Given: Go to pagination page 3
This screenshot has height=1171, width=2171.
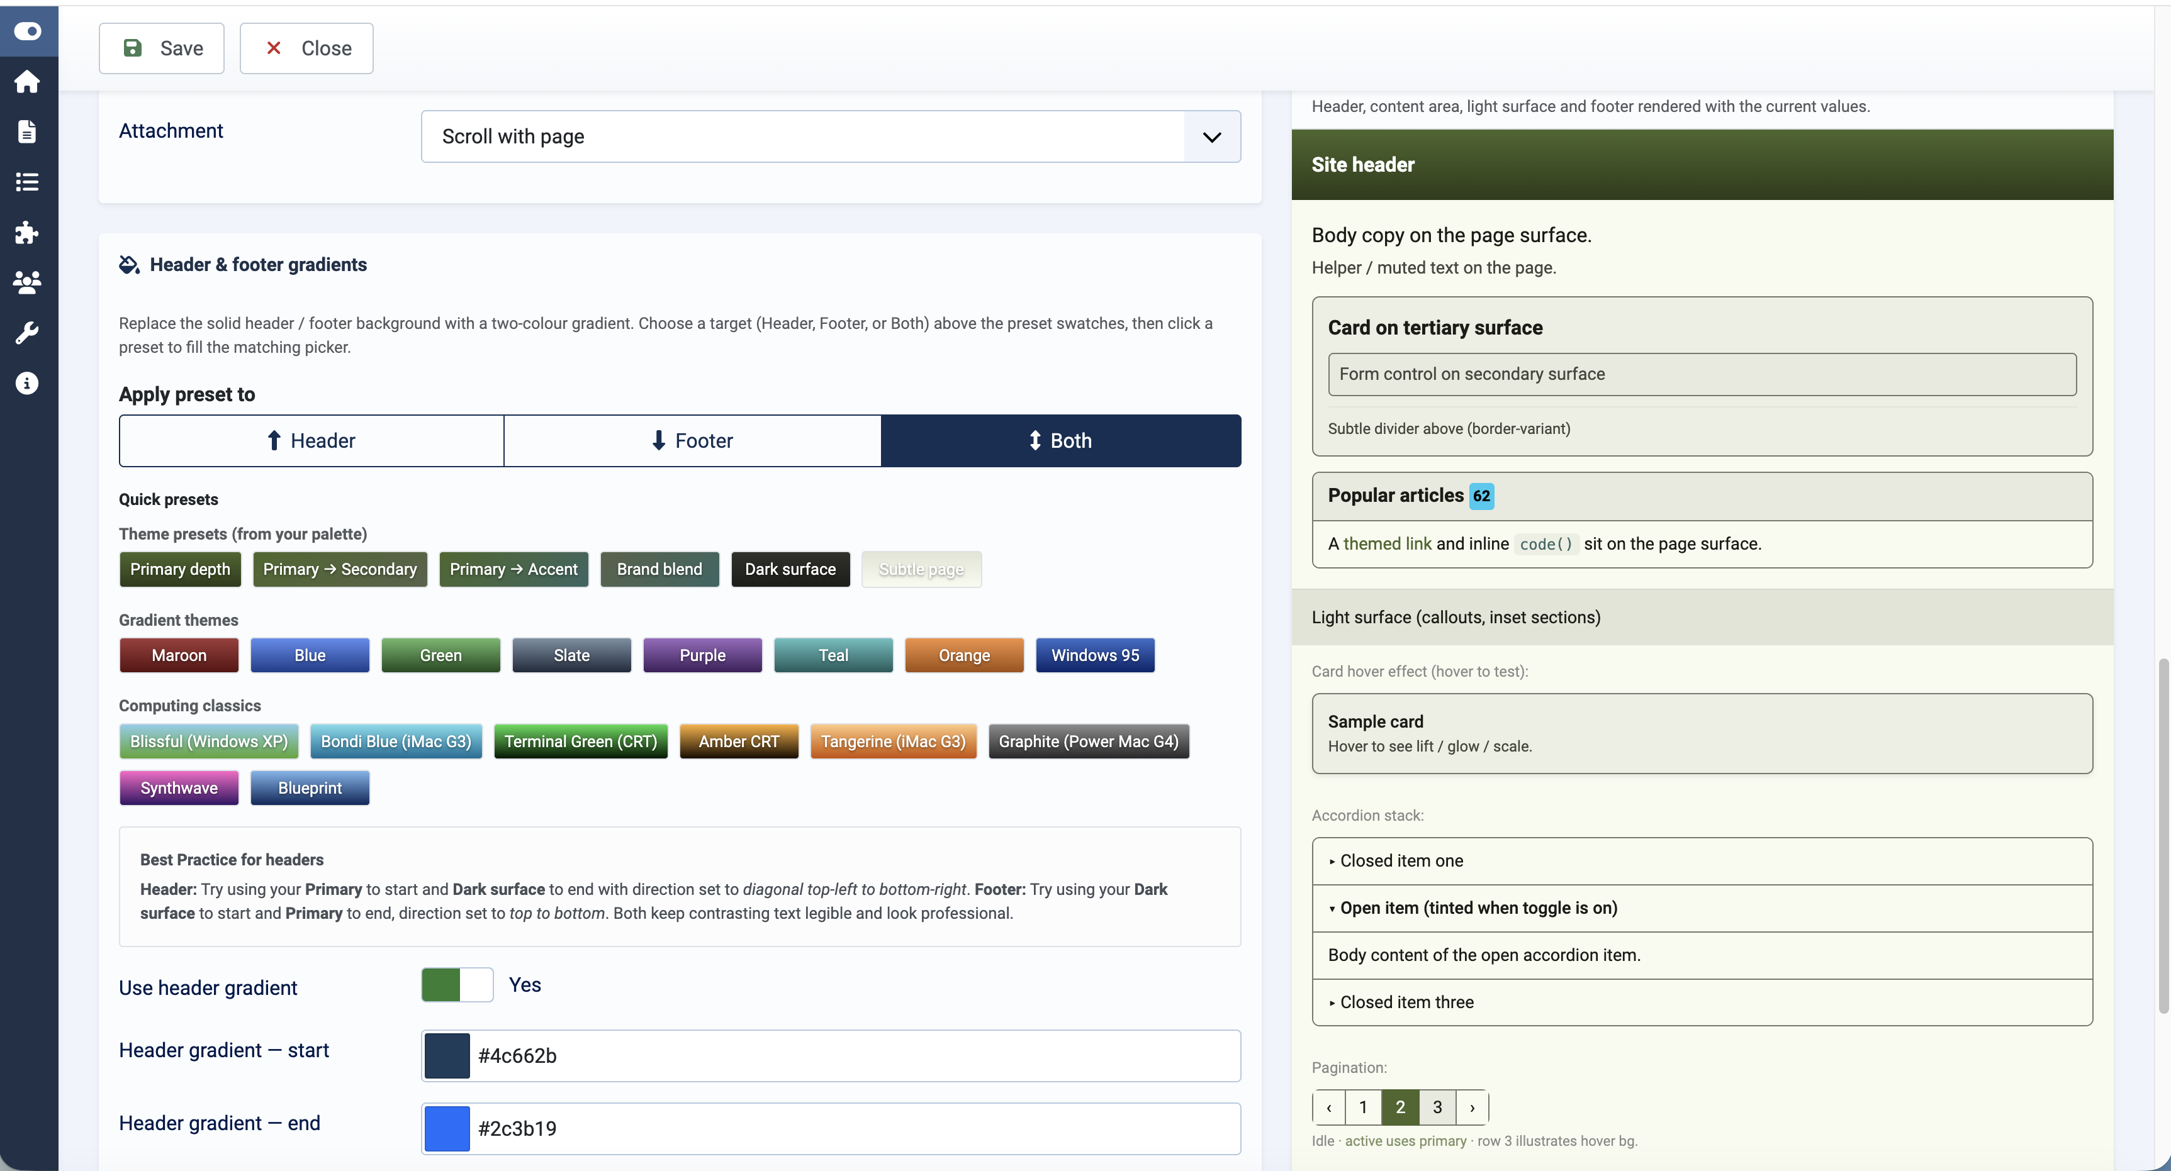Looking at the screenshot, I should pyautogui.click(x=1437, y=1107).
